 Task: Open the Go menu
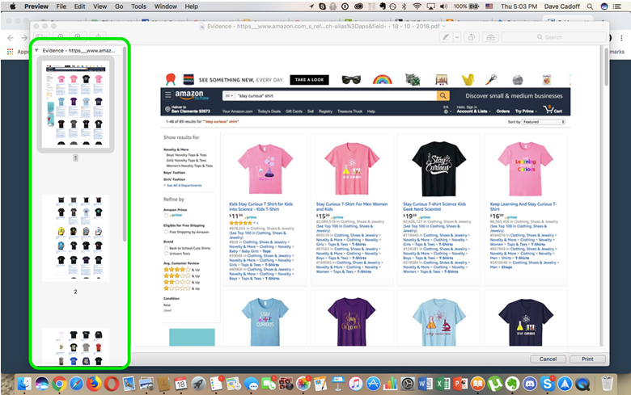tap(119, 6)
